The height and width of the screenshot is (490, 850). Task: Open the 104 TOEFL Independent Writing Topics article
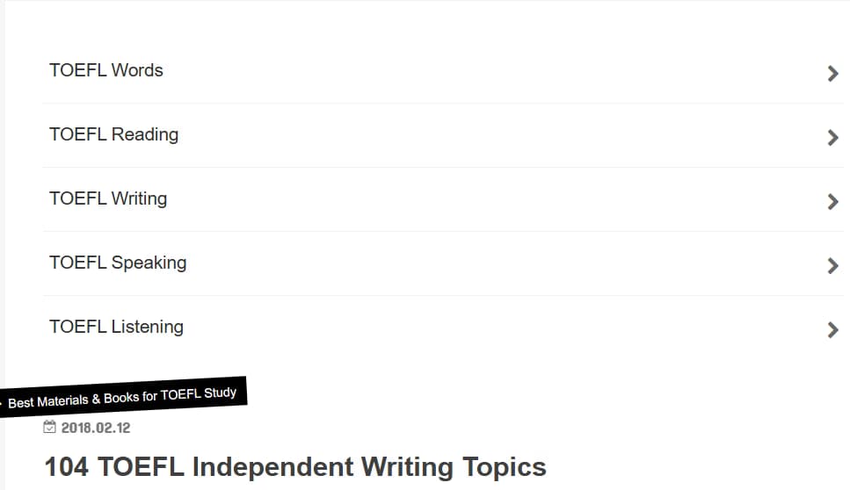click(295, 466)
